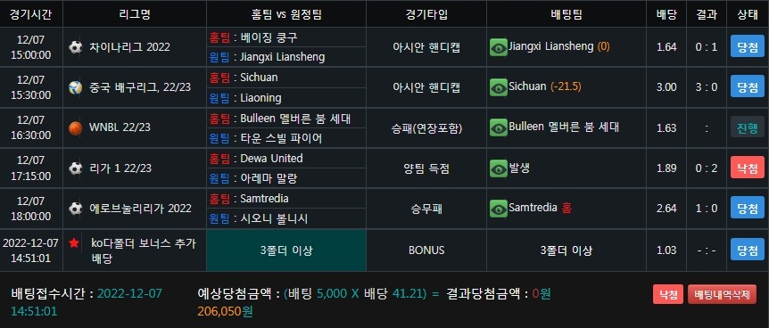
Task: Click the red 낙첨 button at the bottom
Action: 668,295
